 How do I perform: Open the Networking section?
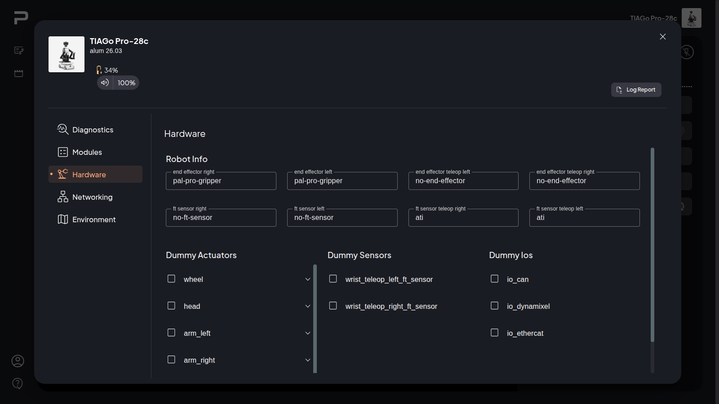coord(95,197)
